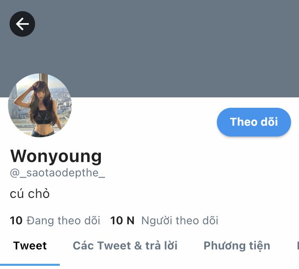View the Đang theo dõi following list
The height and width of the screenshot is (269, 299).
(55, 220)
